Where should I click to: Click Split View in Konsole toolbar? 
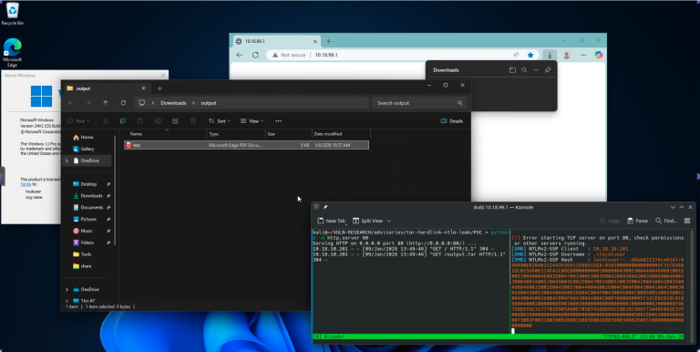(x=368, y=221)
